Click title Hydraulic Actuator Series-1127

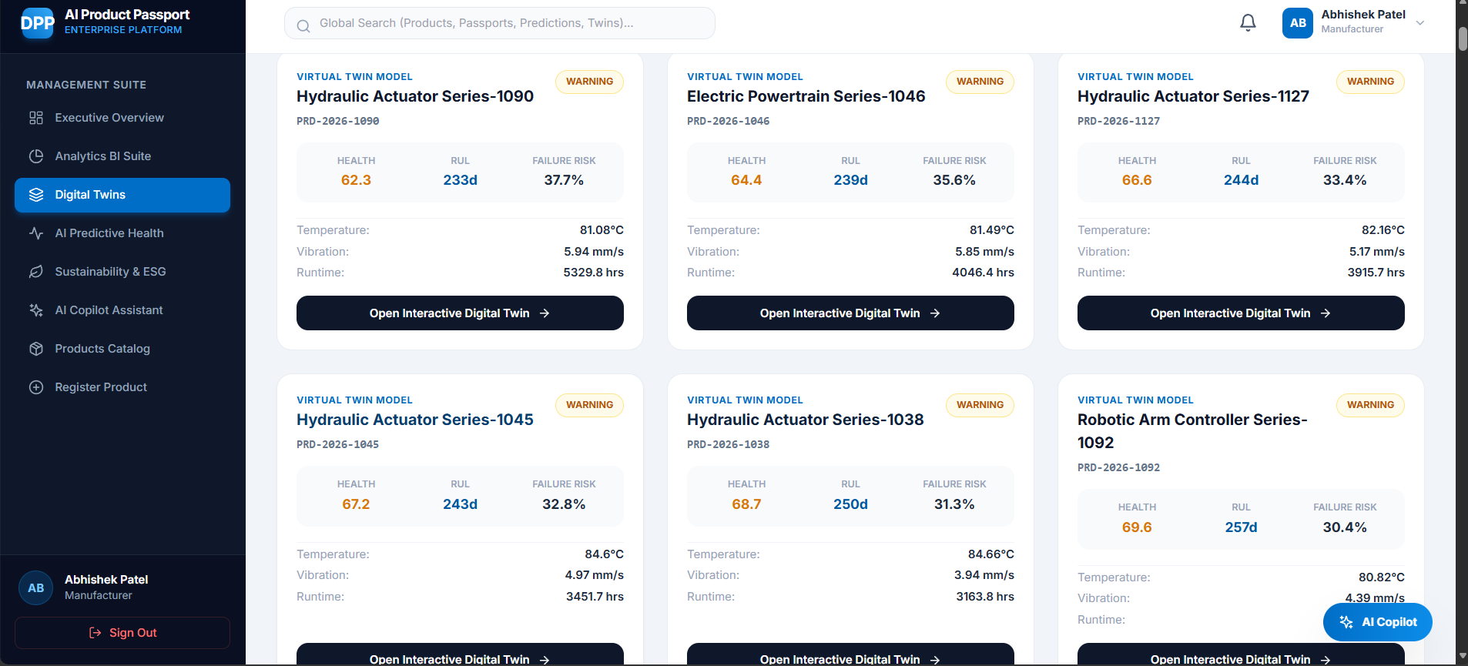1193,96
